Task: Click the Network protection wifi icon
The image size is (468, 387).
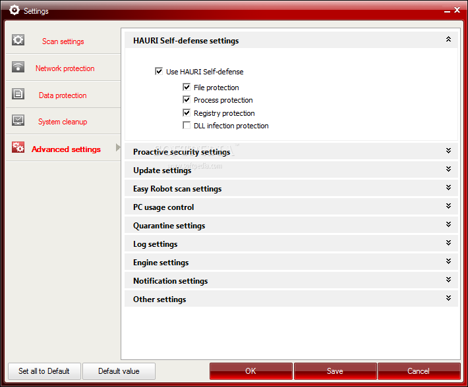Action: pyautogui.click(x=18, y=66)
